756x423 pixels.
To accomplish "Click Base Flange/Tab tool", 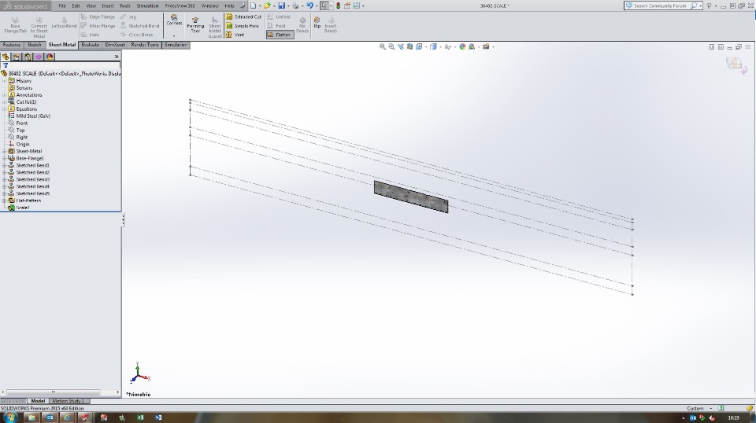I will click(x=15, y=25).
